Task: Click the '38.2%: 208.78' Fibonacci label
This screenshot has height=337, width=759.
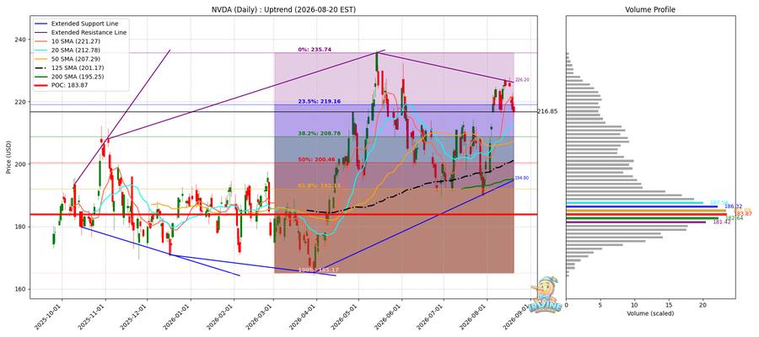Action: tap(318, 133)
